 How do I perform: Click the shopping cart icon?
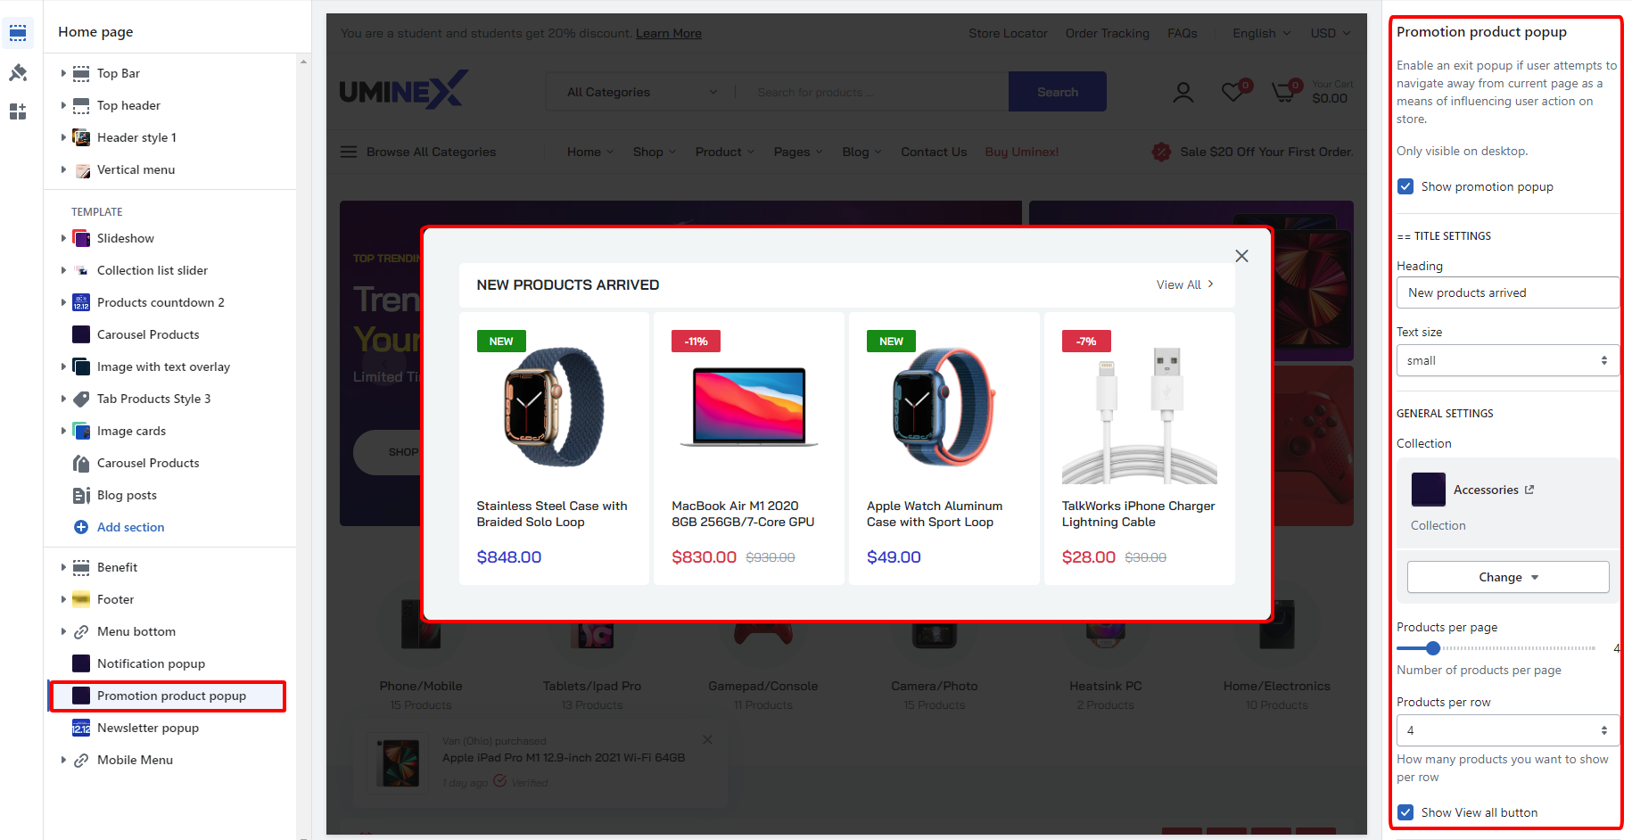(x=1284, y=91)
